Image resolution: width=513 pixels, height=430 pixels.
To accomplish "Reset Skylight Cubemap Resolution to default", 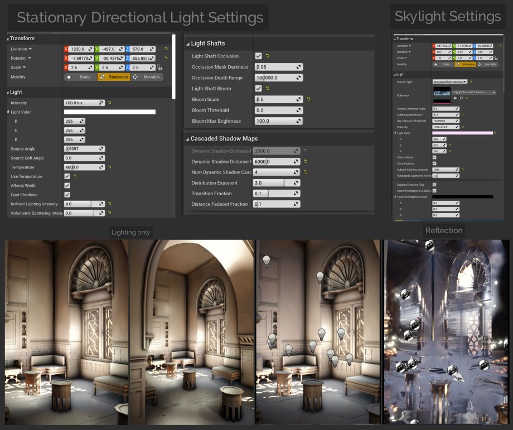I will click(463, 115).
